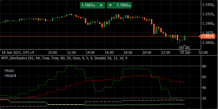The width and height of the screenshot is (218, 109).
Task: Click the '18 Jun 2021, UTC+9' date label
Action: [18, 53]
